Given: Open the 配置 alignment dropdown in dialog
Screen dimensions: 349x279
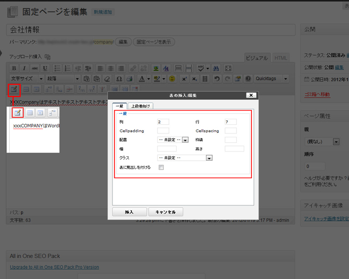Looking at the screenshot, I should point(173,139).
